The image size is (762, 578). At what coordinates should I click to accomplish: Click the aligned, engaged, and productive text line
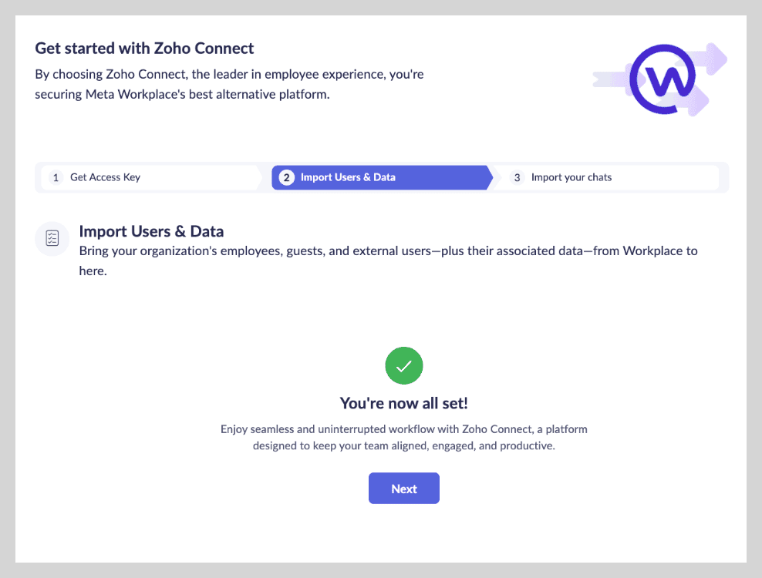(x=403, y=446)
